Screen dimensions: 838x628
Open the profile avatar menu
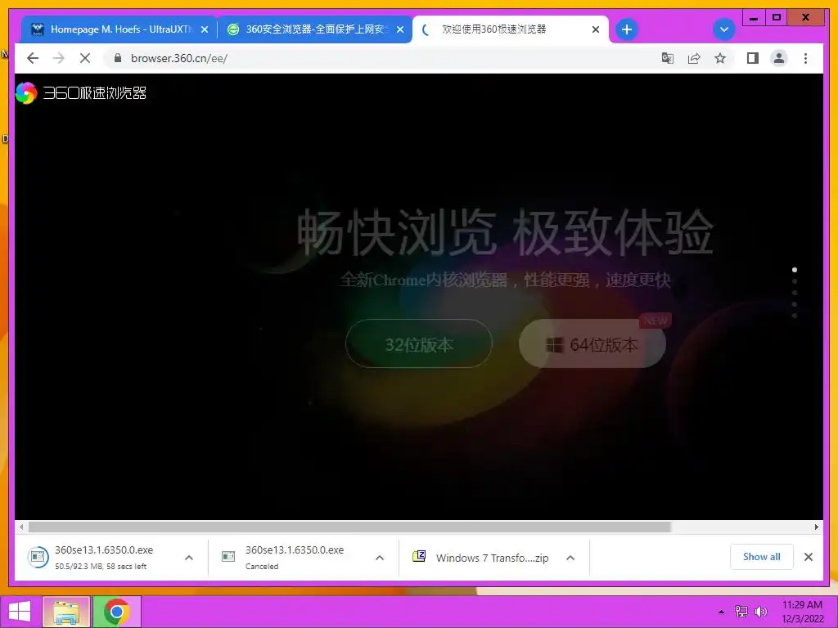[x=779, y=58]
